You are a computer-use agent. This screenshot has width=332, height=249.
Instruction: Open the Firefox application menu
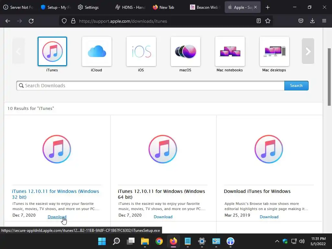pyautogui.click(x=324, y=21)
